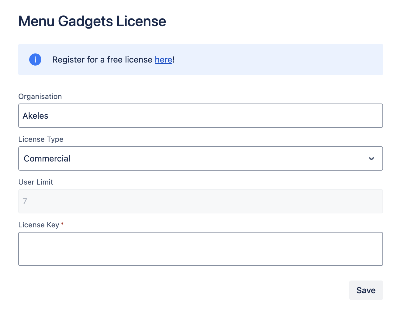Click the License Key label
The height and width of the screenshot is (323, 397).
point(39,225)
